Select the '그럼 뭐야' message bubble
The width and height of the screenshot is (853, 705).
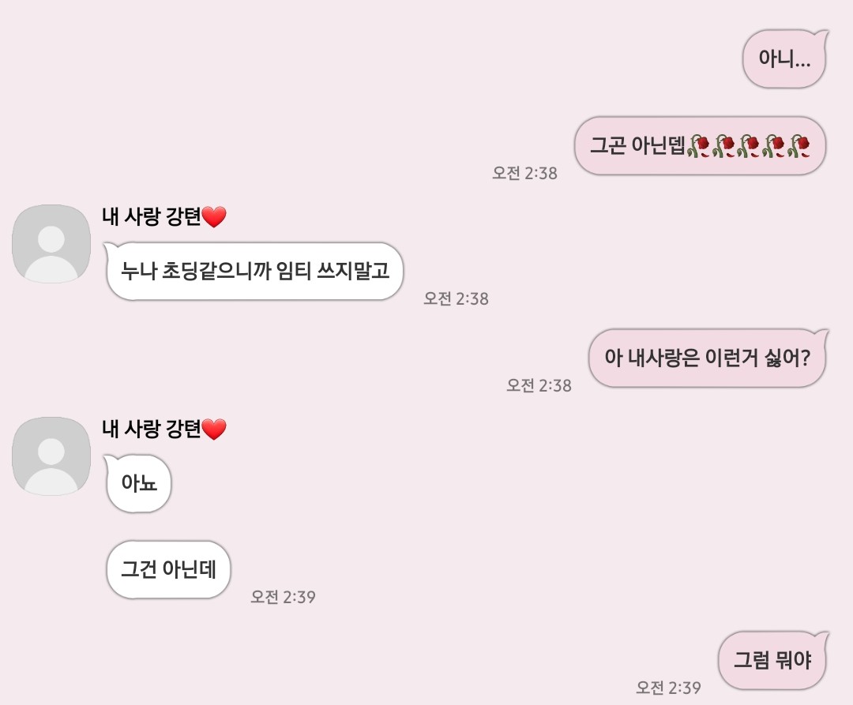(x=772, y=661)
